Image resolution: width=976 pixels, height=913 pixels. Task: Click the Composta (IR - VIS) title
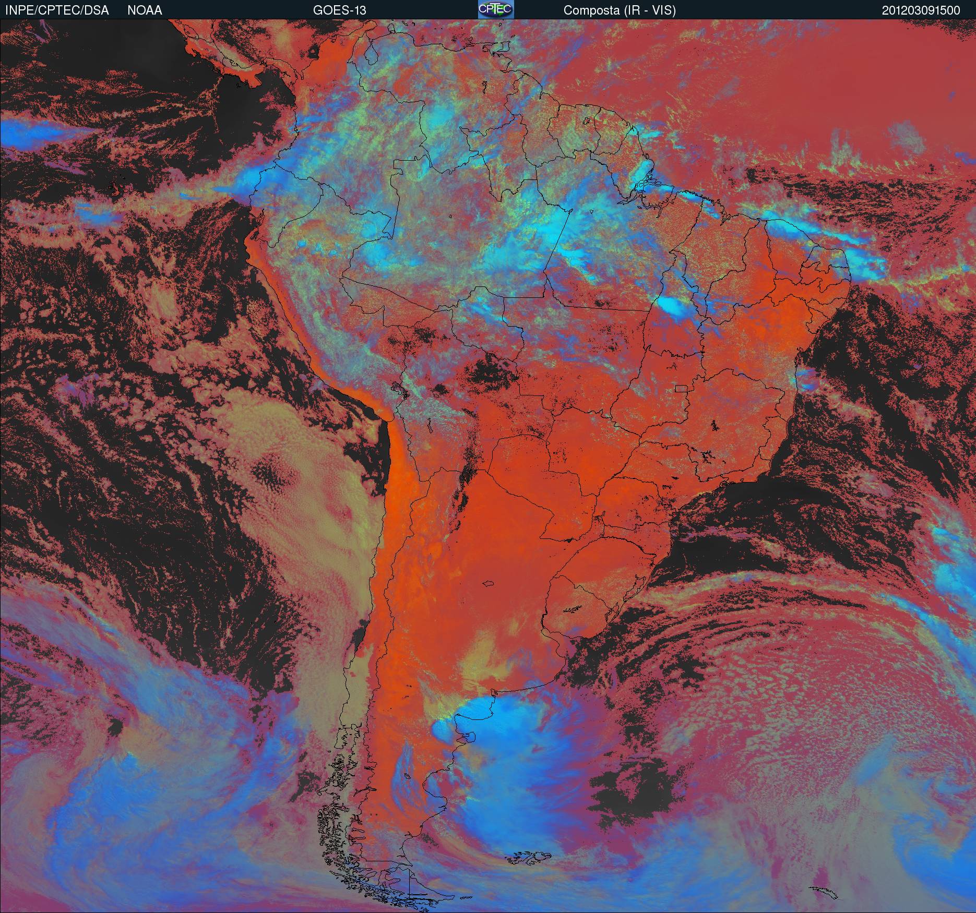pyautogui.click(x=620, y=10)
